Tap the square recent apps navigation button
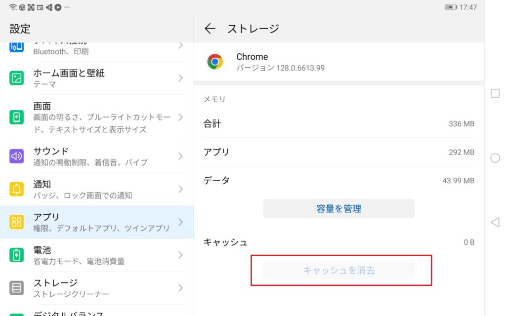This screenshot has height=316, width=506. pos(495,93)
